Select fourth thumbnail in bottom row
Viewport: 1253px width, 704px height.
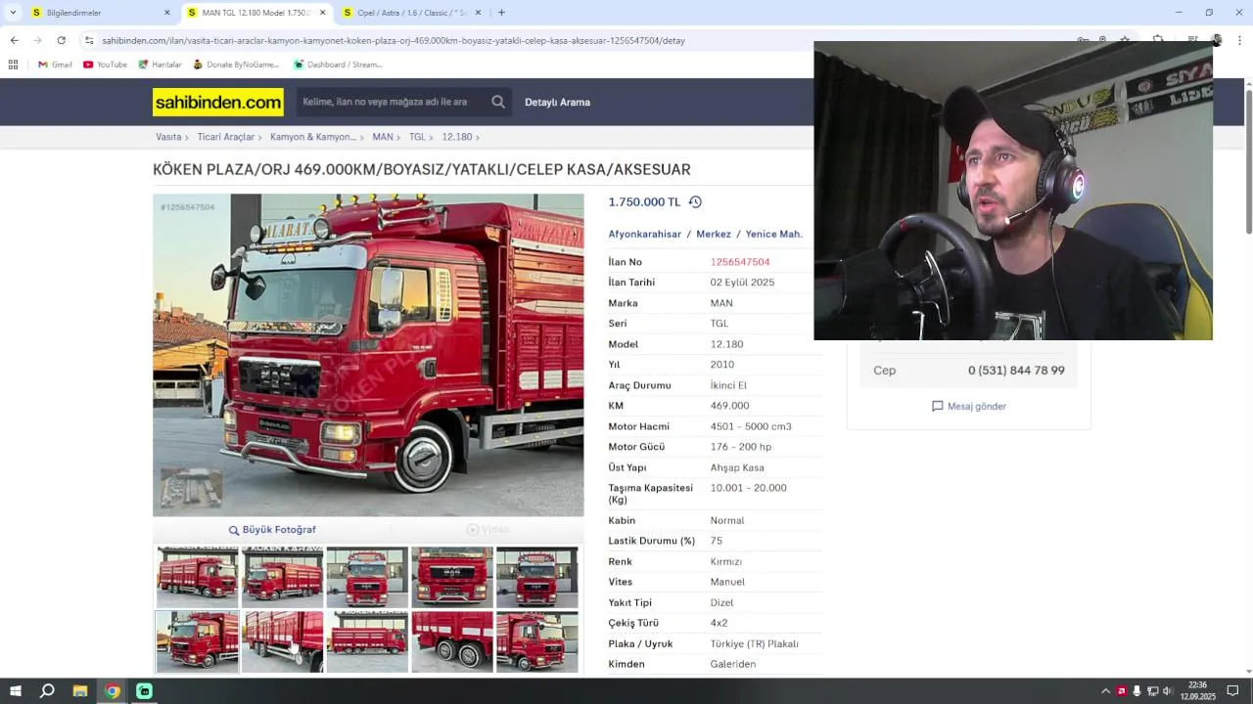click(452, 641)
